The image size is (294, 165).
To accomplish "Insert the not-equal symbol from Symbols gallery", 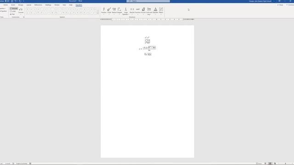I will click(38, 9).
